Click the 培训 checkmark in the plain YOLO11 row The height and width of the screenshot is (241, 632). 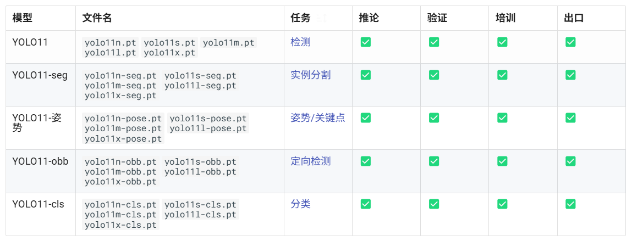[x=502, y=42]
